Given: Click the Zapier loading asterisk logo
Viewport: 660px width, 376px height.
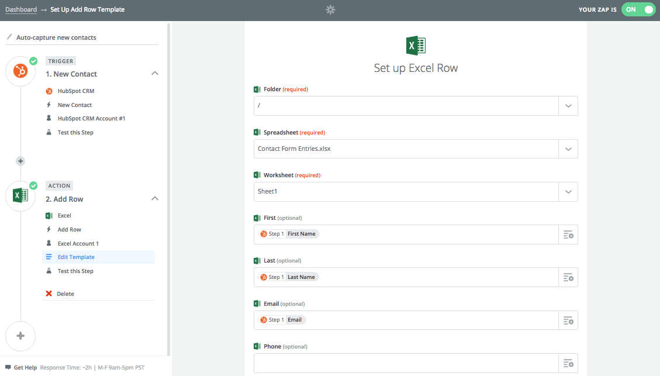Looking at the screenshot, I should coord(330,10).
